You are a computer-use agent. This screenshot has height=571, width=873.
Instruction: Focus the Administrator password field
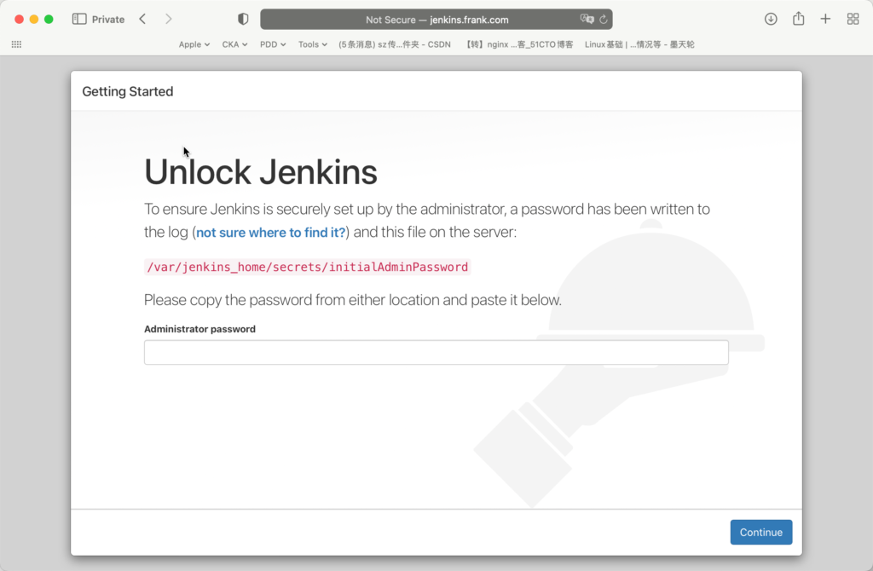pyautogui.click(x=436, y=352)
